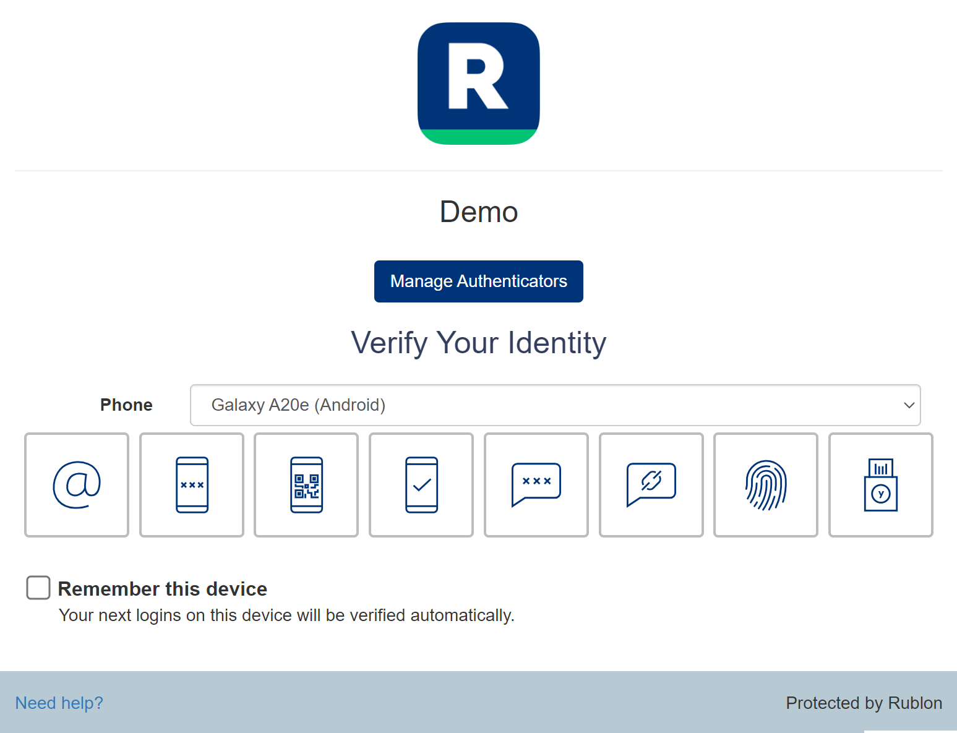Viewport: 957px width, 733px height.
Task: Open the Galaxy A20e (Android) phone dropdown
Action: coord(554,405)
